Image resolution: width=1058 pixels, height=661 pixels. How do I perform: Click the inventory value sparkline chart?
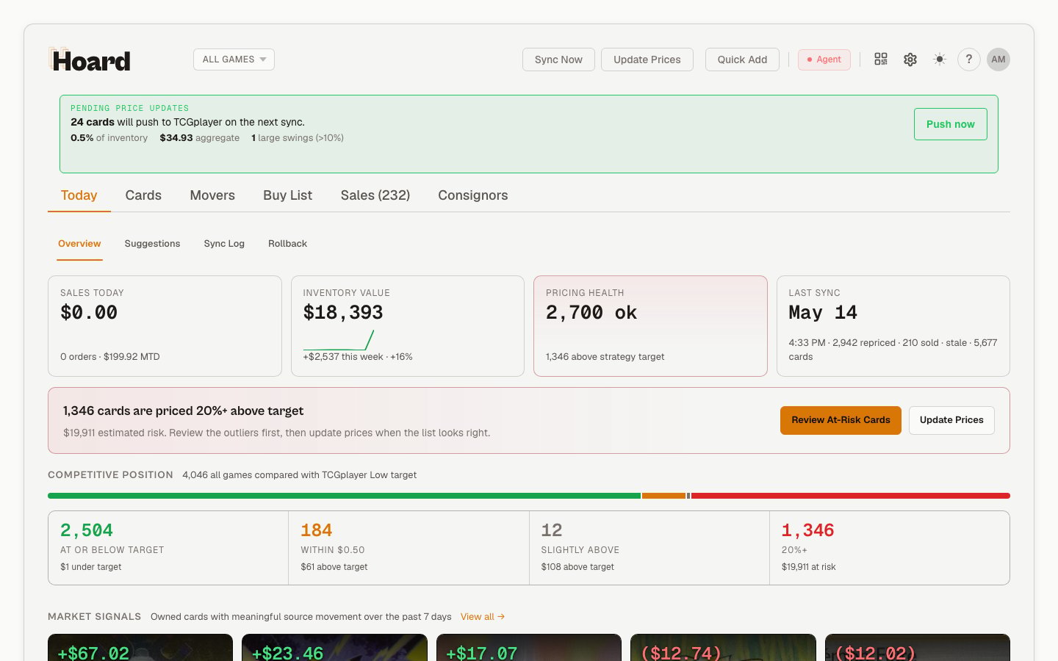[x=339, y=340]
